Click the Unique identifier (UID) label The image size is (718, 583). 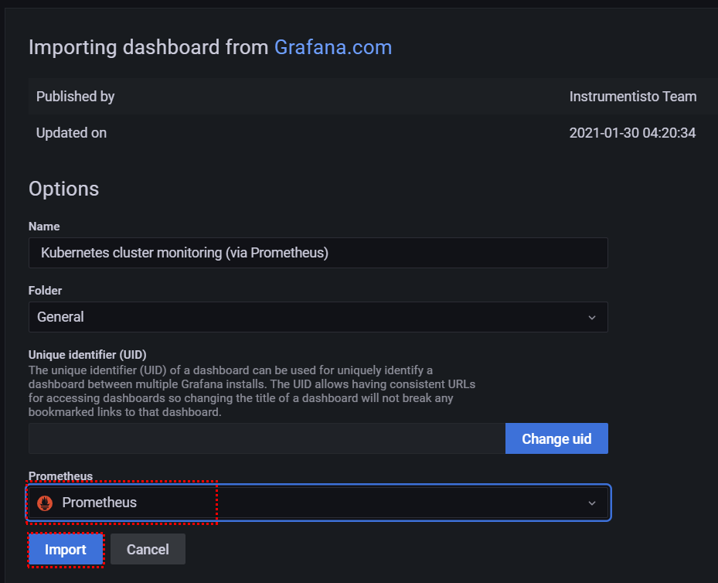[x=87, y=355]
